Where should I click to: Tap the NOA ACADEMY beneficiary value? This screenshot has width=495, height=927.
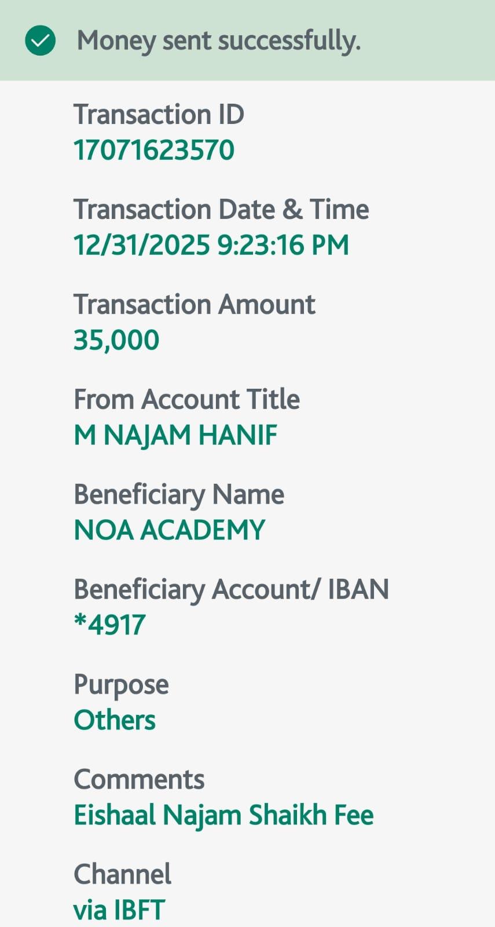coord(169,530)
